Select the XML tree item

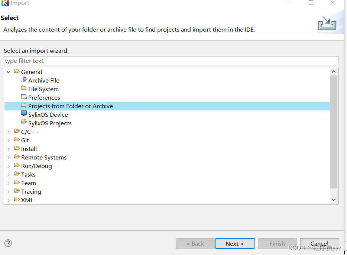tap(27, 200)
